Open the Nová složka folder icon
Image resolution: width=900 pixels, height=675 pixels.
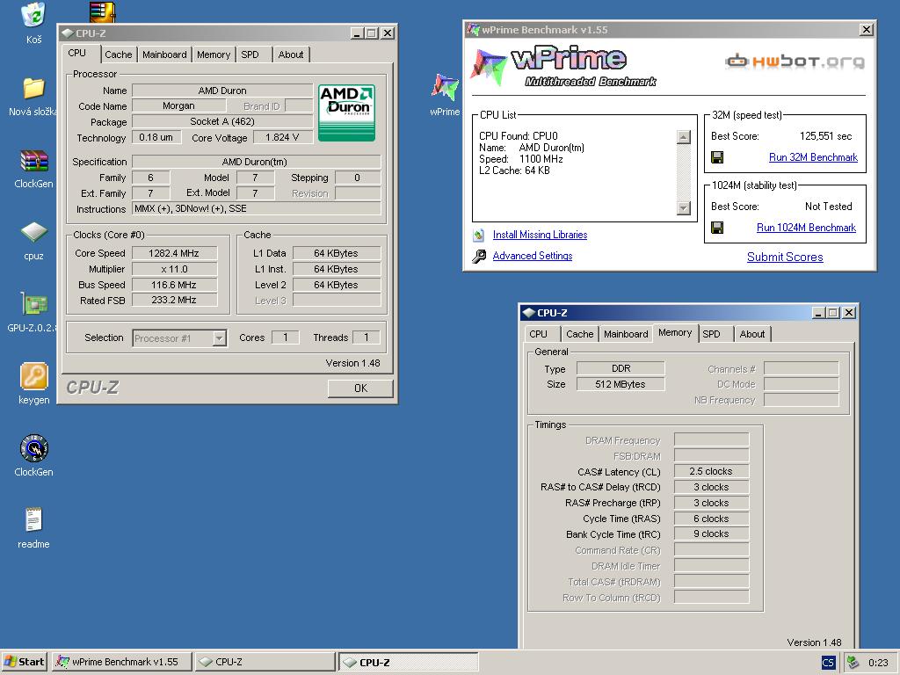34,88
